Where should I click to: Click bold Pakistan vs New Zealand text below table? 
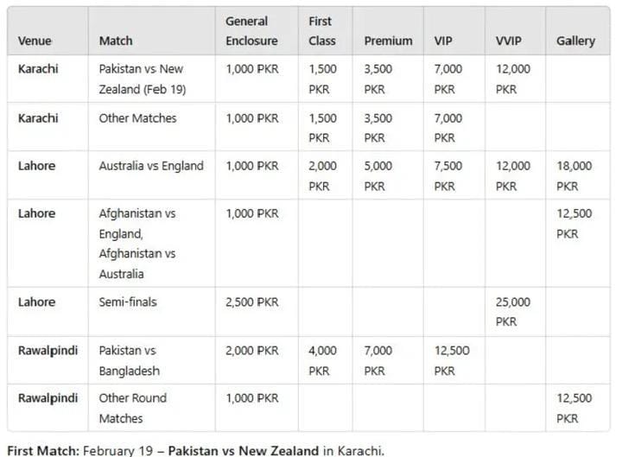click(x=243, y=451)
